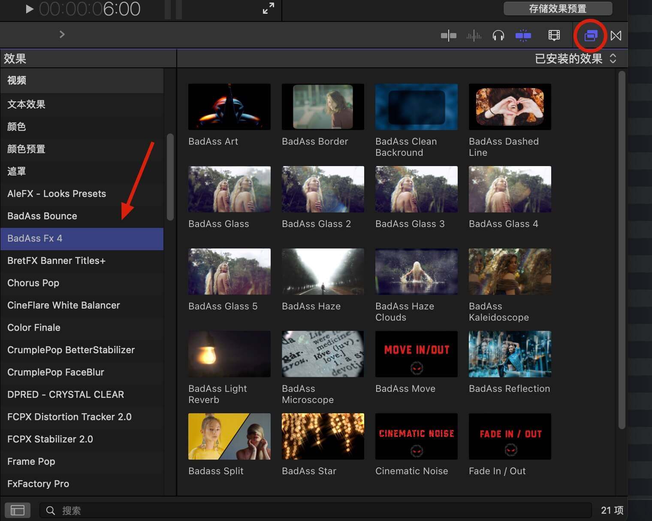
Task: Toggle audio skimming waveform icon
Action: 474,36
